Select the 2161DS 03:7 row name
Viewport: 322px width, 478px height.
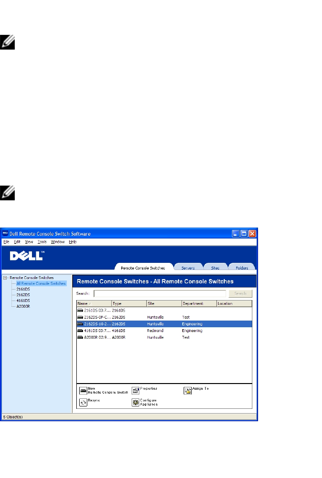(97, 311)
